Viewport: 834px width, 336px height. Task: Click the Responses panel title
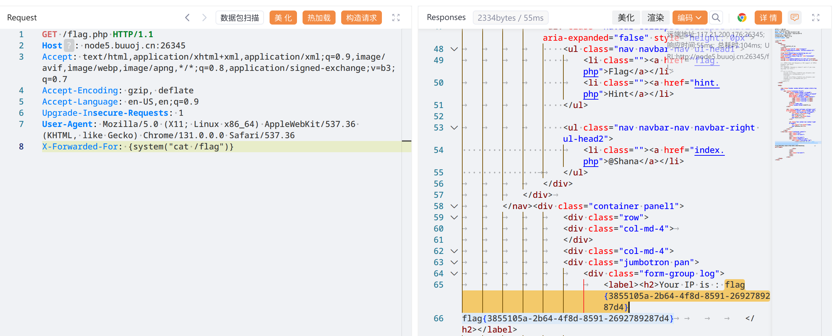click(446, 17)
